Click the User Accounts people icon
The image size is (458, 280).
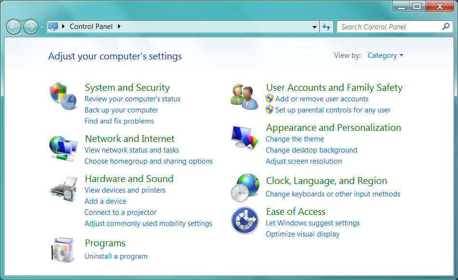click(x=244, y=96)
